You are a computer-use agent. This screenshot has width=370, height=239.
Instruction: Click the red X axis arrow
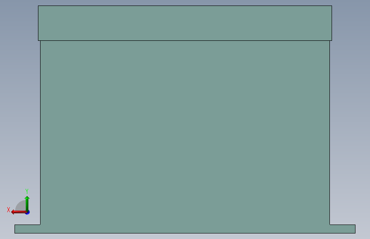tap(19, 212)
